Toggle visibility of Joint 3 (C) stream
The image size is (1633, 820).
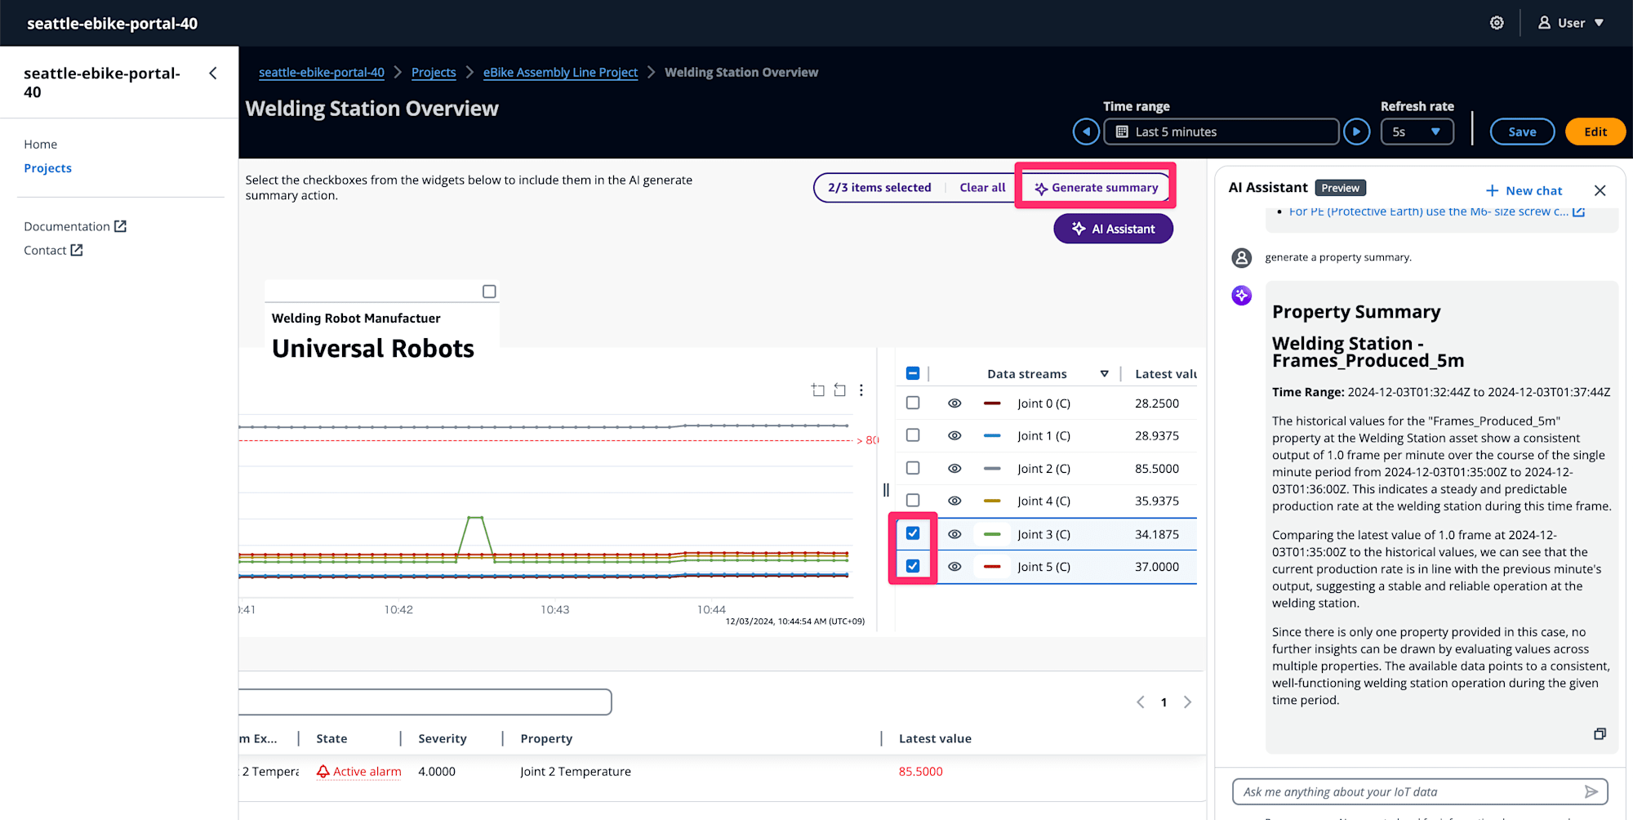[x=954, y=534]
